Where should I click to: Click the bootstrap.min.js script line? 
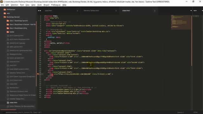67,93
